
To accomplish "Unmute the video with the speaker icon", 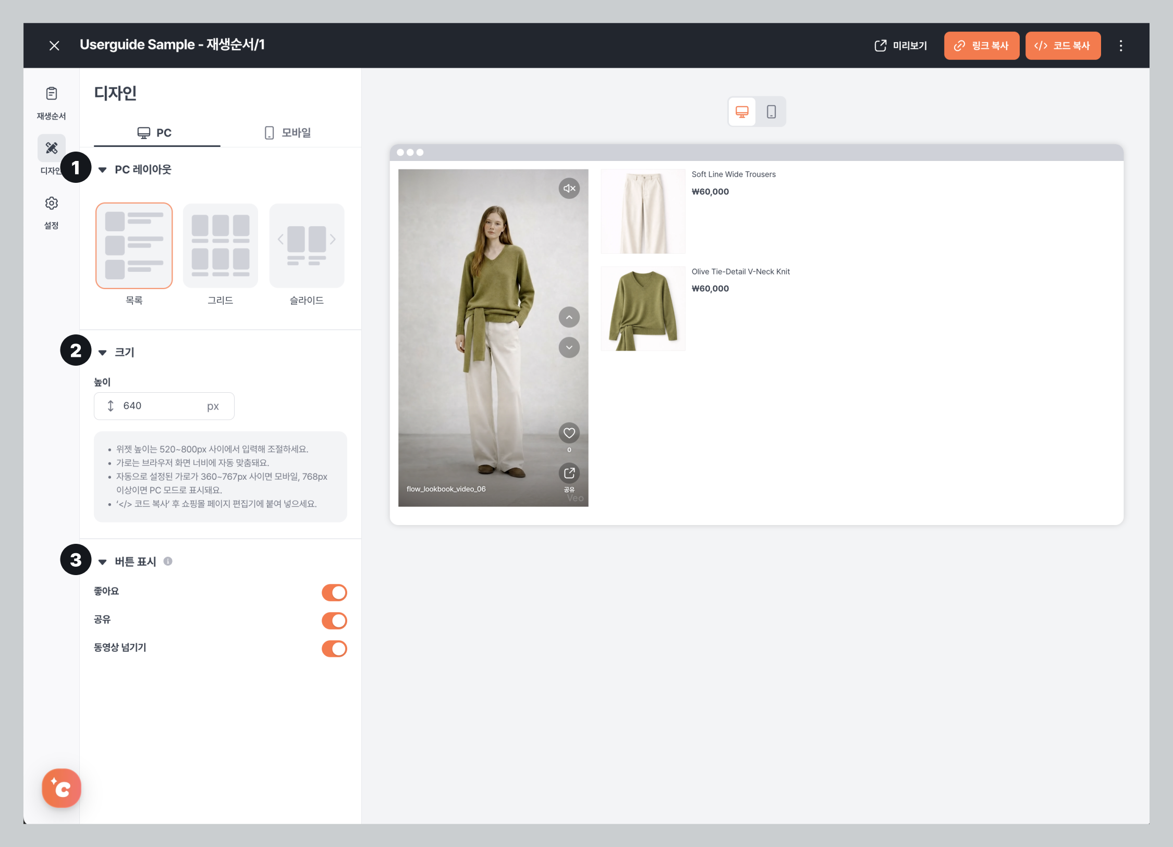I will pos(569,189).
